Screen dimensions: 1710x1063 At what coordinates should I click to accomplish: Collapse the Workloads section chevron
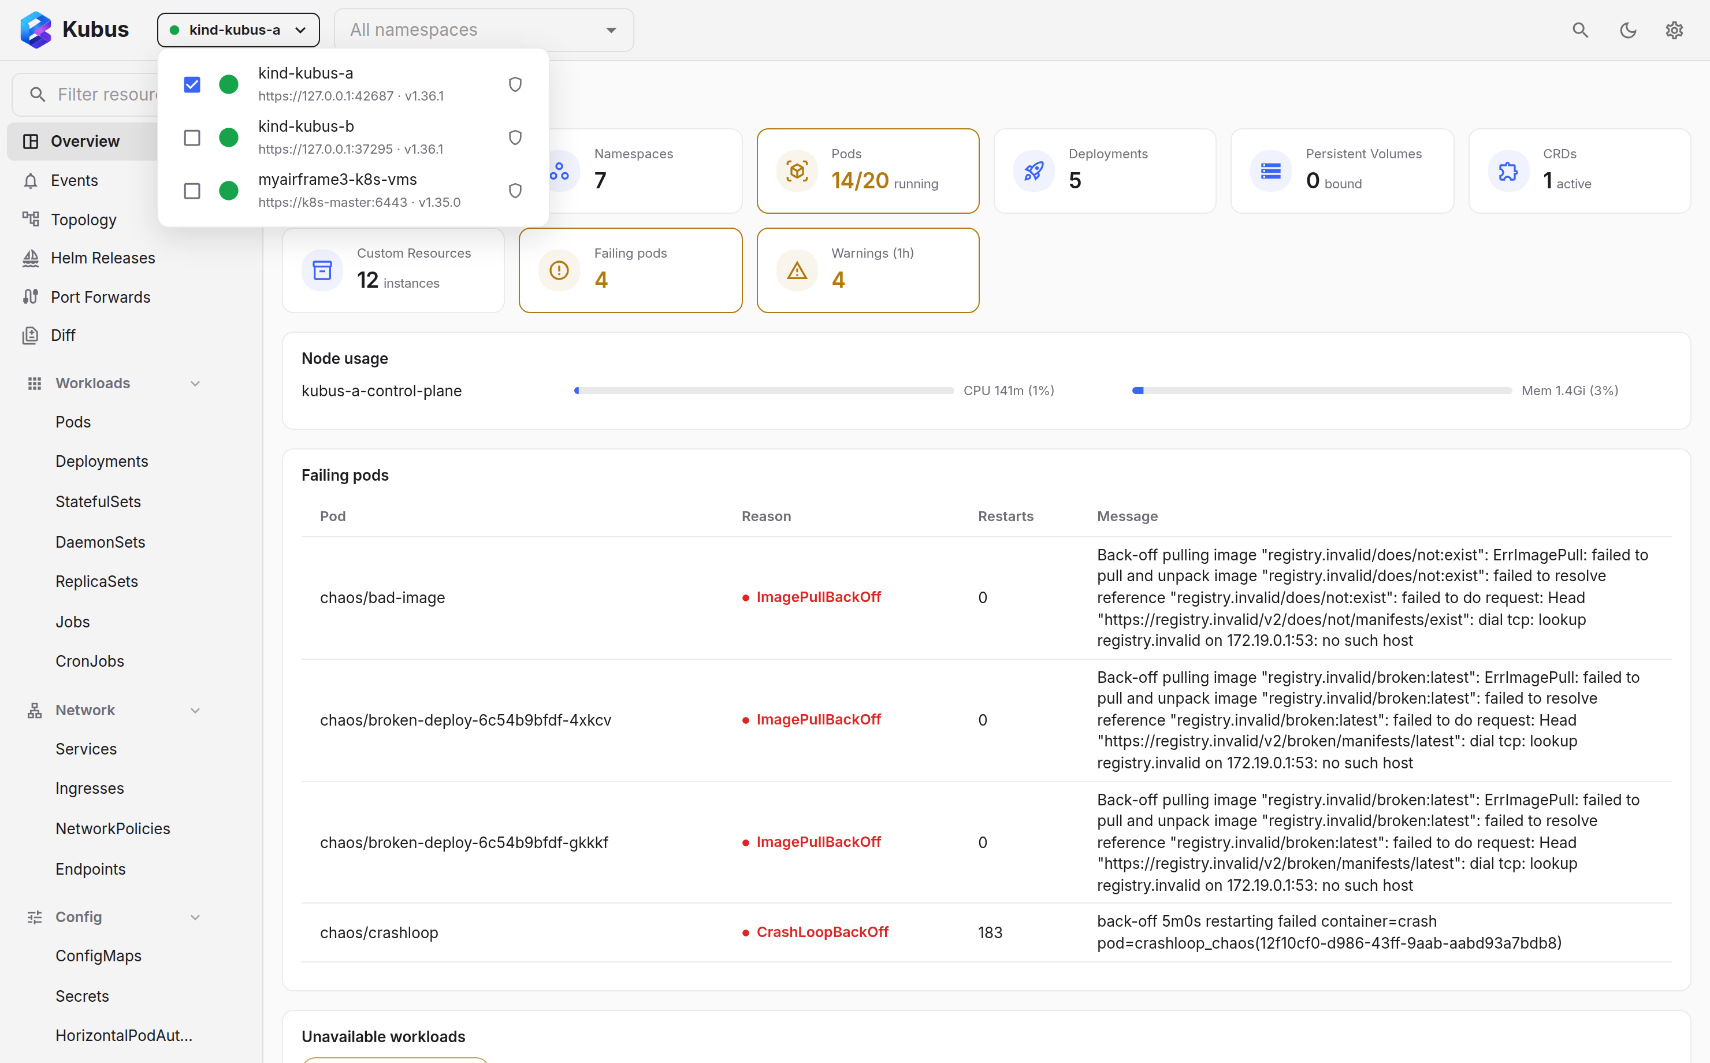195,383
